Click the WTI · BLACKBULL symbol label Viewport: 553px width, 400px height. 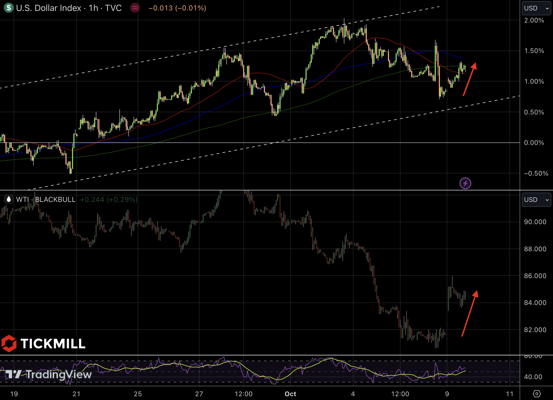(x=46, y=199)
